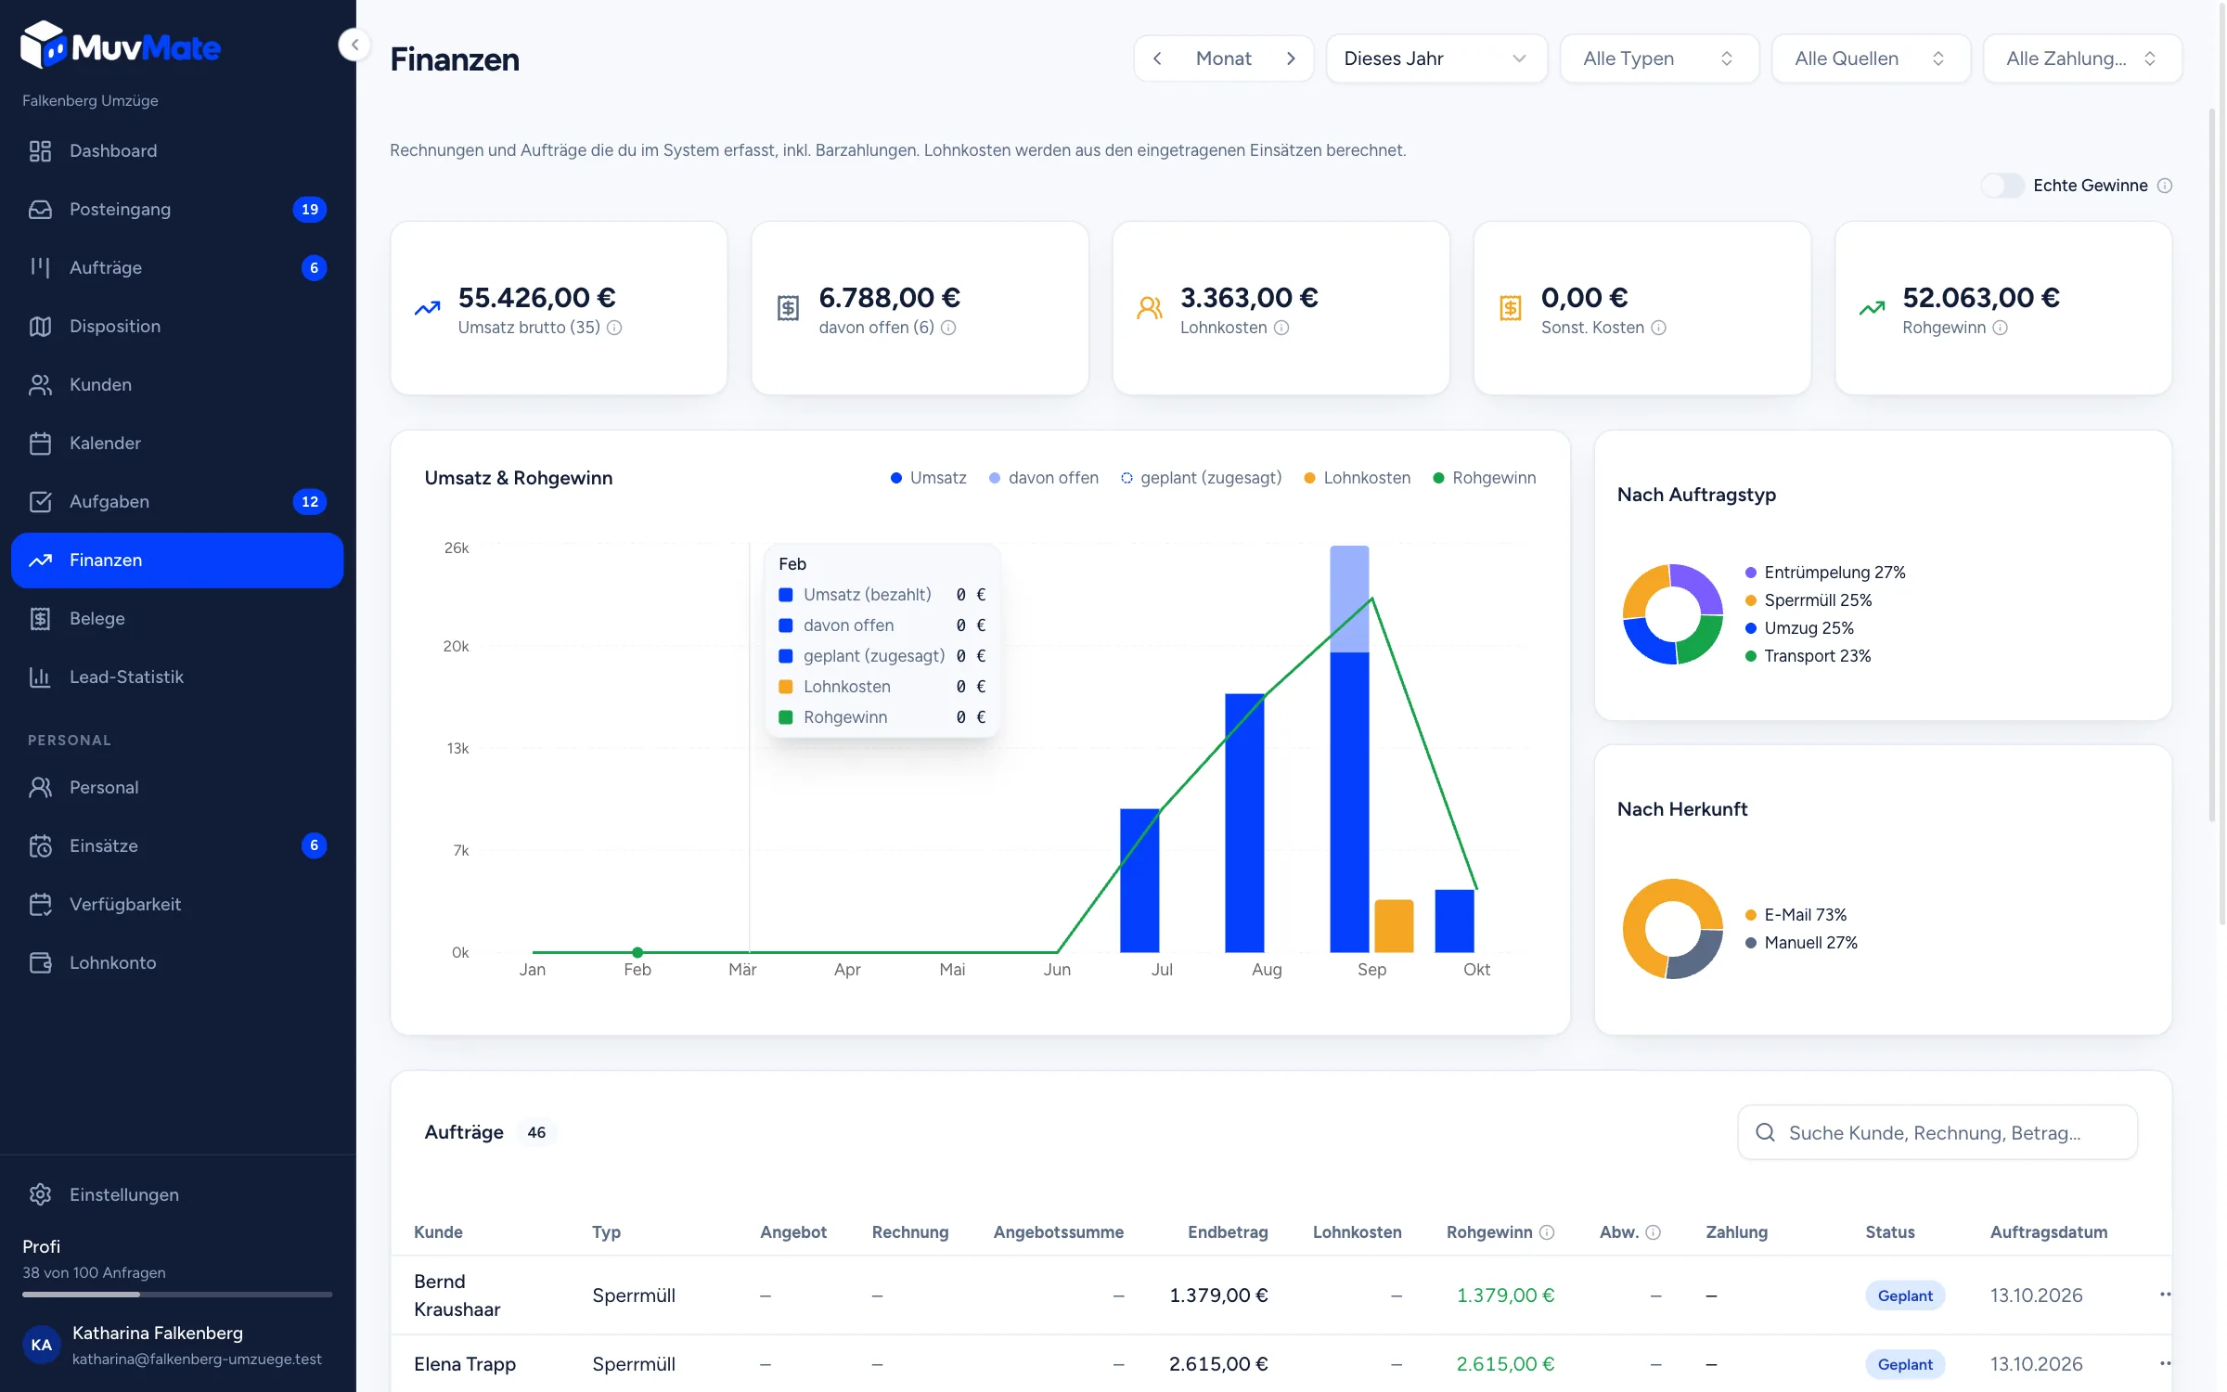Screen dimensions: 2227x1392
Task: Toggle Rohgewinn series in chart legend
Action: (1485, 478)
